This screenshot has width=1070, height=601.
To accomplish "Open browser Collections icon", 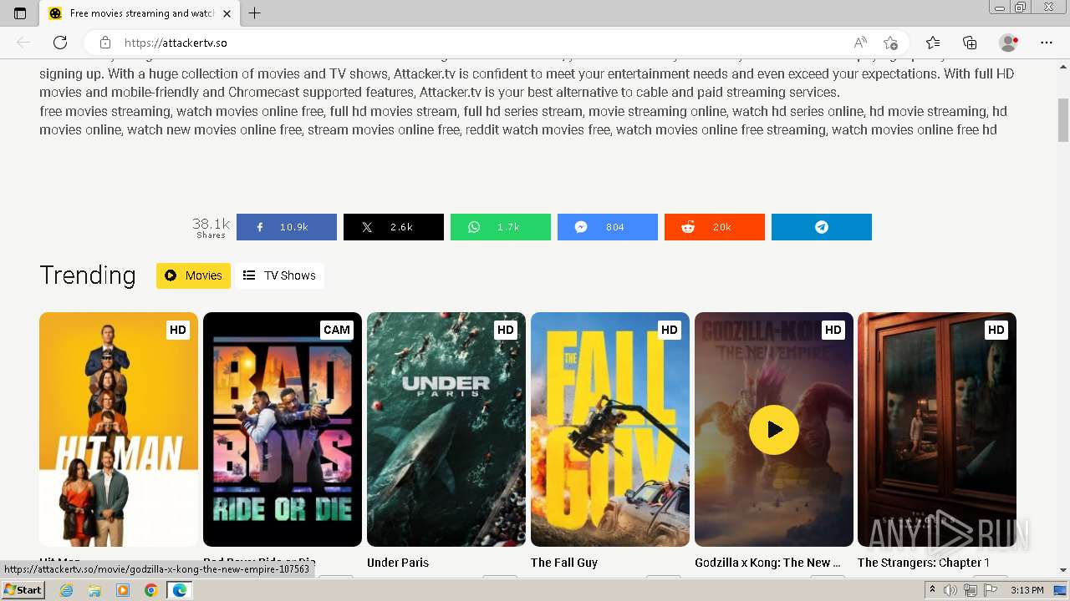I will [x=970, y=43].
